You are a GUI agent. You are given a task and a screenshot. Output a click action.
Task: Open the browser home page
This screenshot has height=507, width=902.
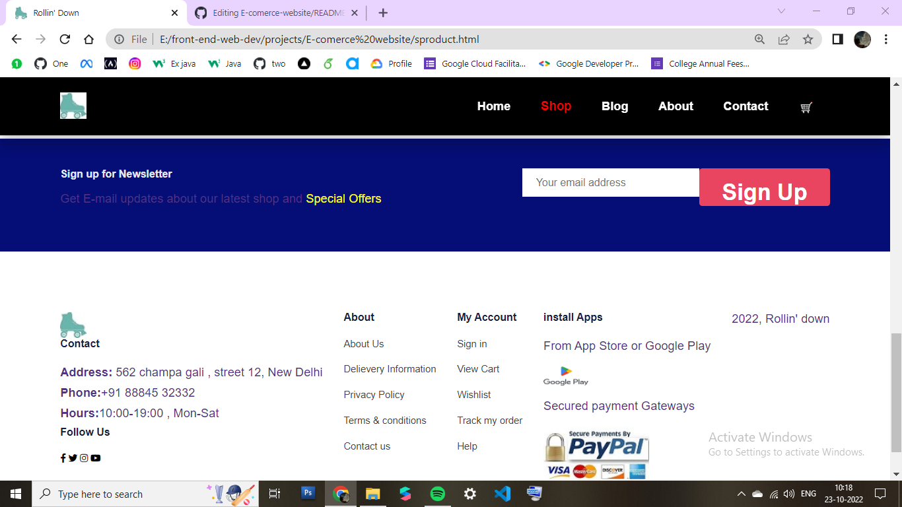tap(88, 40)
